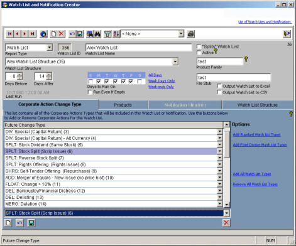Check Output Watch List to Excel
The image size is (296, 246).
coord(219,86)
